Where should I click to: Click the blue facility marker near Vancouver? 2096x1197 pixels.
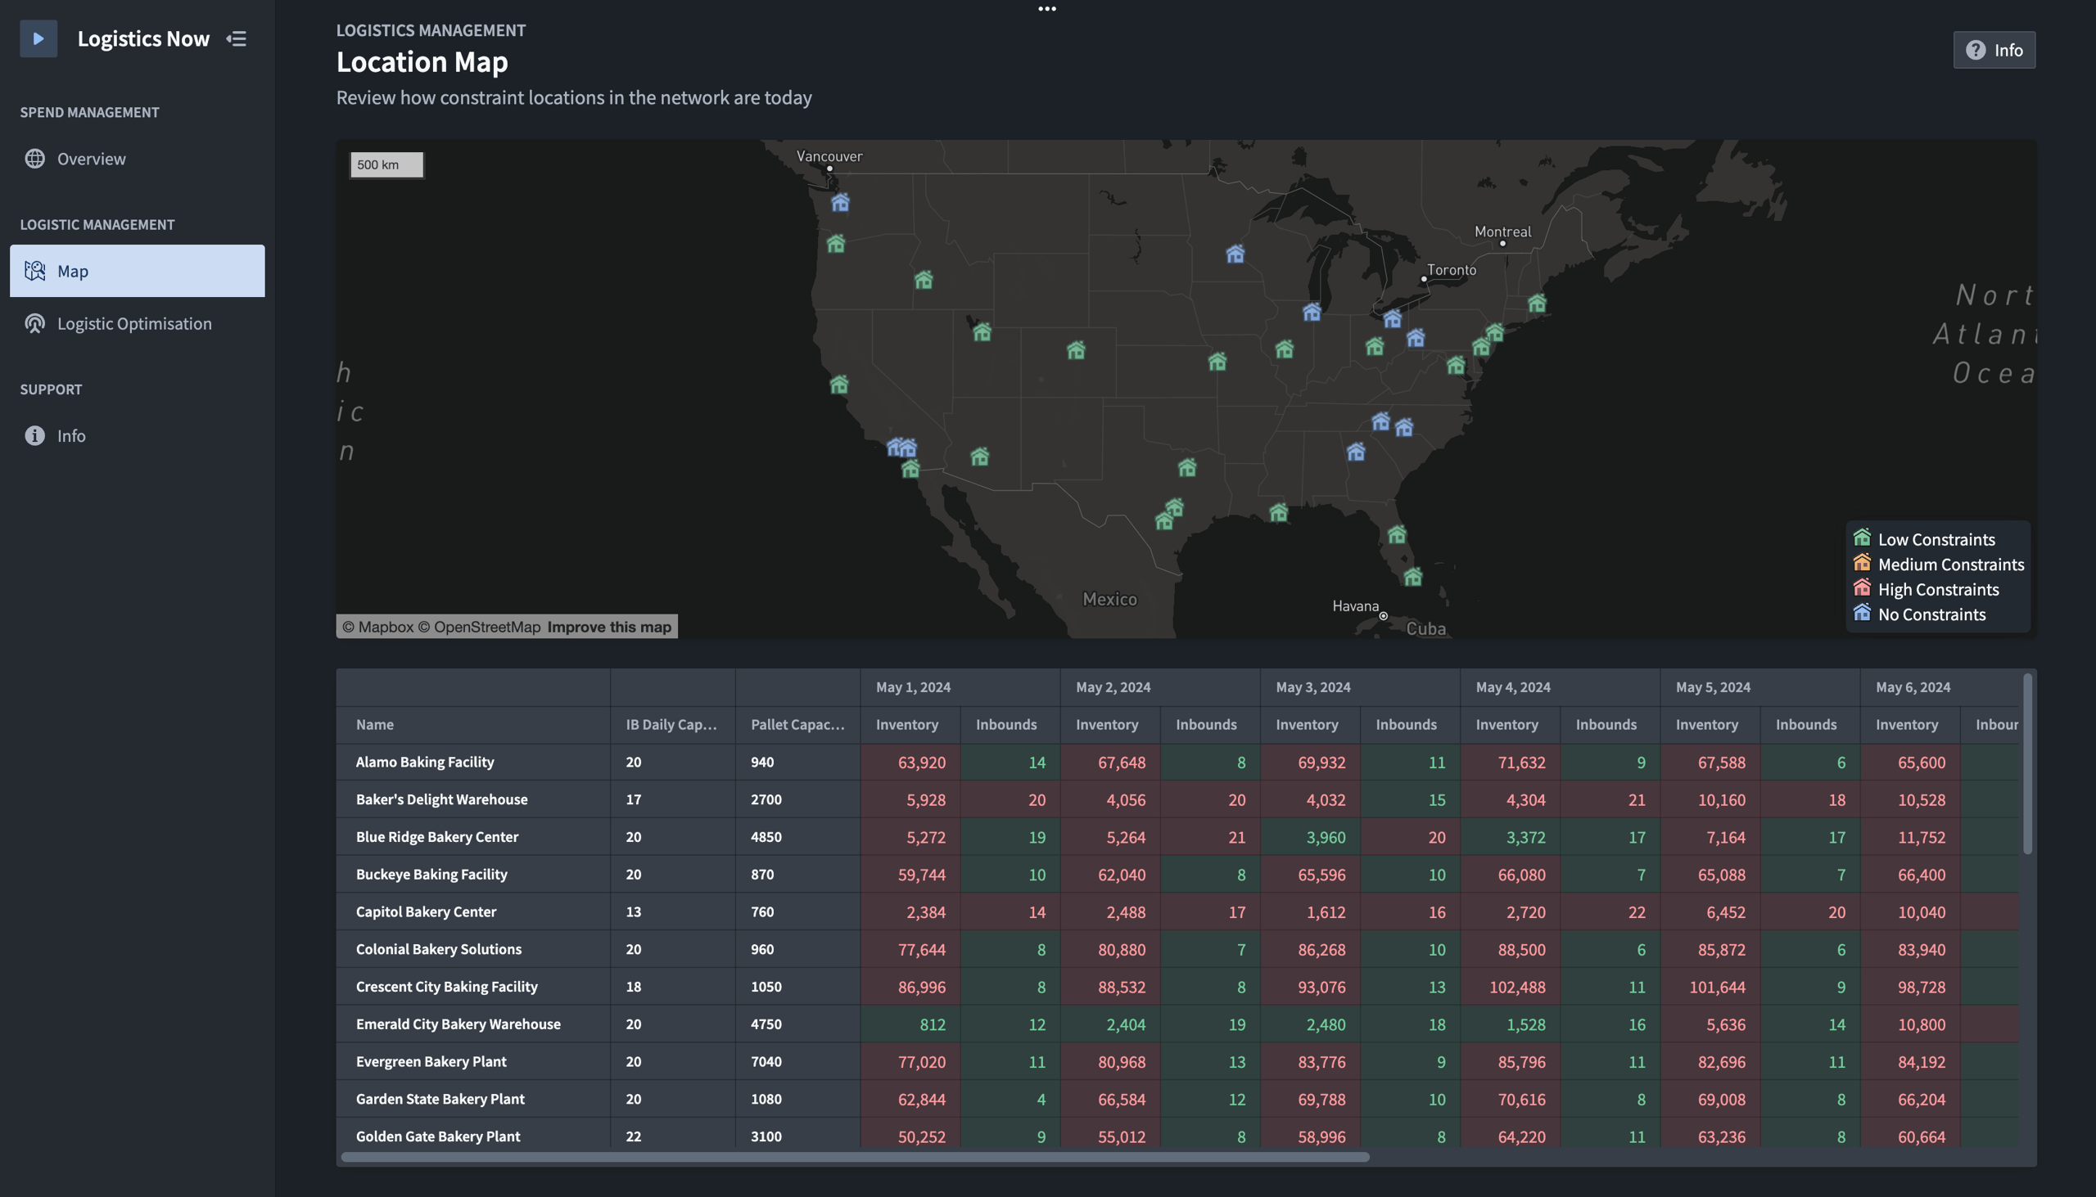coord(840,202)
